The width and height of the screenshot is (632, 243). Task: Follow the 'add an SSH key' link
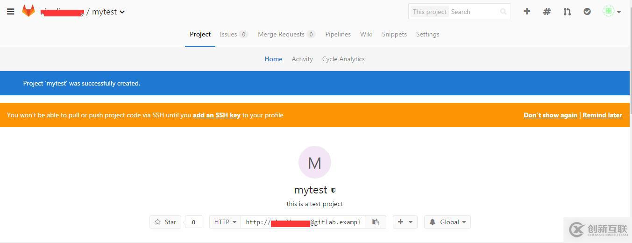pos(217,115)
